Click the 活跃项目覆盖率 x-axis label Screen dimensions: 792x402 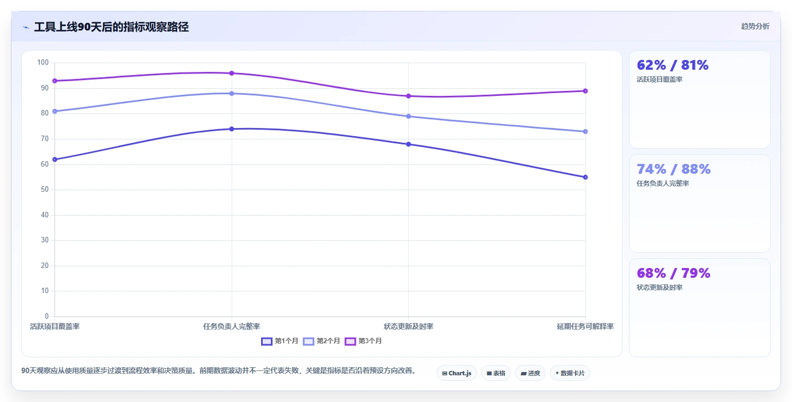pos(55,326)
